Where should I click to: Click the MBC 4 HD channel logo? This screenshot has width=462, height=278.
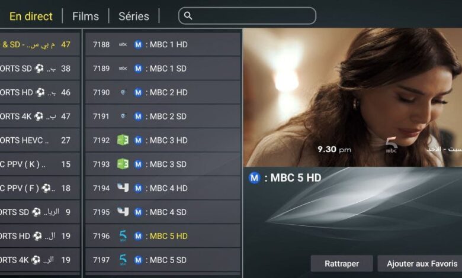click(x=123, y=188)
